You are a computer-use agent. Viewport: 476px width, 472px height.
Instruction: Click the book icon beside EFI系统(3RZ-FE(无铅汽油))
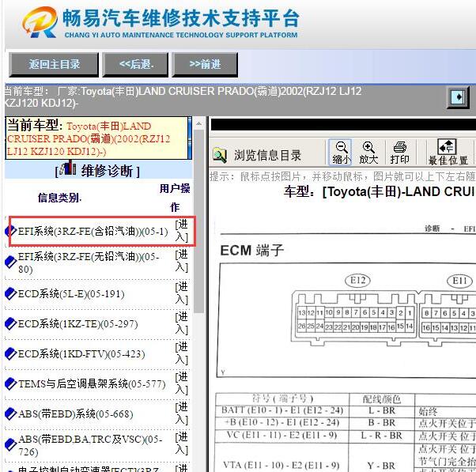(x=11, y=262)
